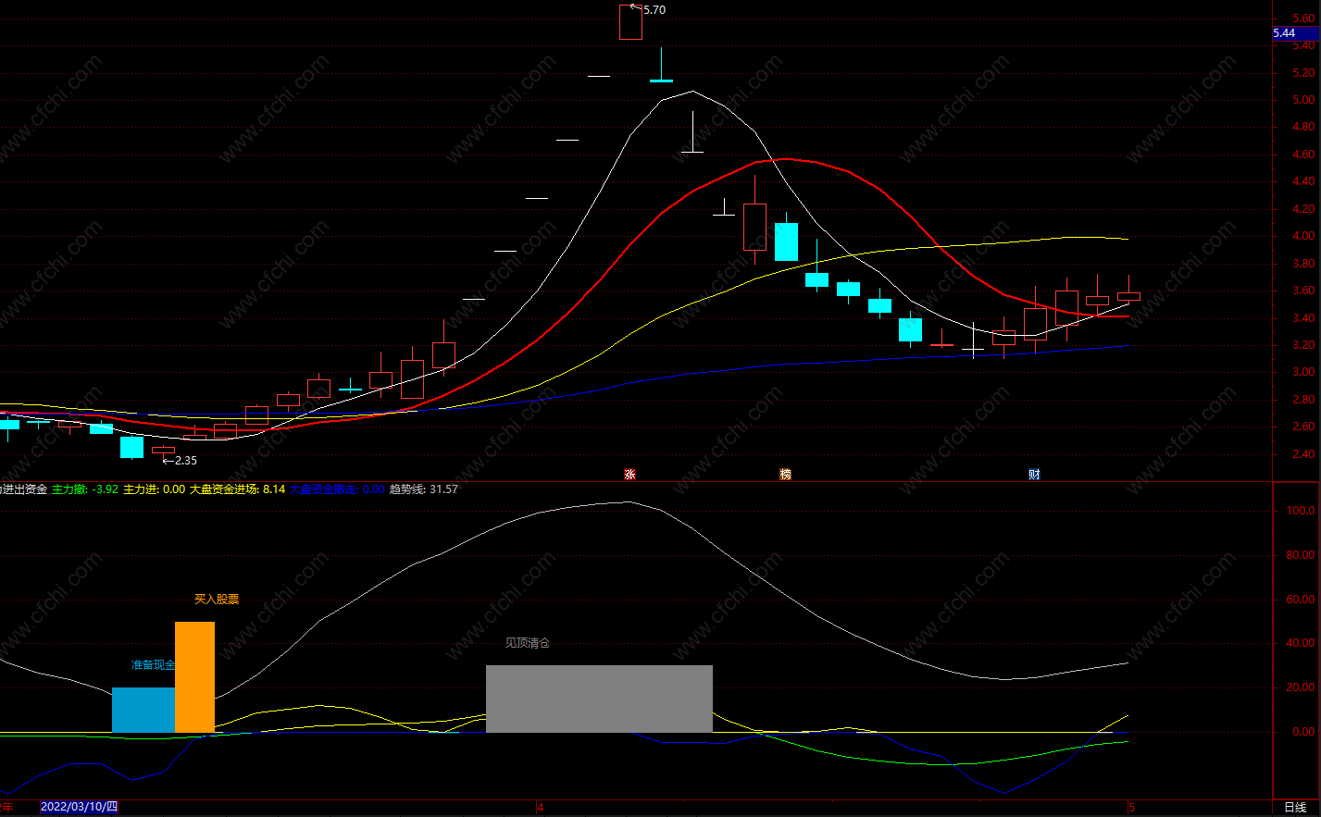Viewport: 1321px width, 817px height.
Task: Click the 5.00 price axis label
Action: (x=1303, y=100)
